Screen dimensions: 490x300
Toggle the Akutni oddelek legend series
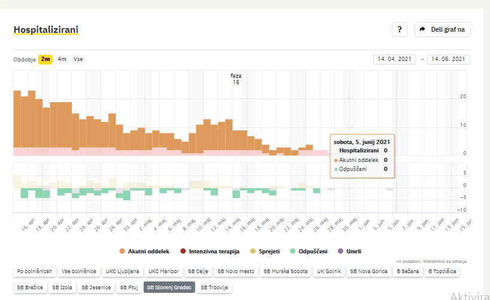point(144,251)
